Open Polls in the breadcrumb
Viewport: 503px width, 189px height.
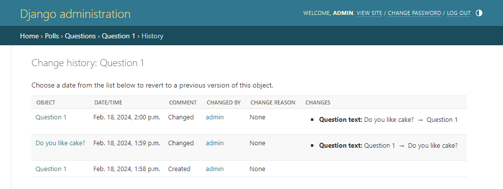(x=52, y=36)
